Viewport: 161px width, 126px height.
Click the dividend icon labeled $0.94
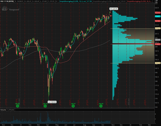pyautogui.click(x=45, y=106)
